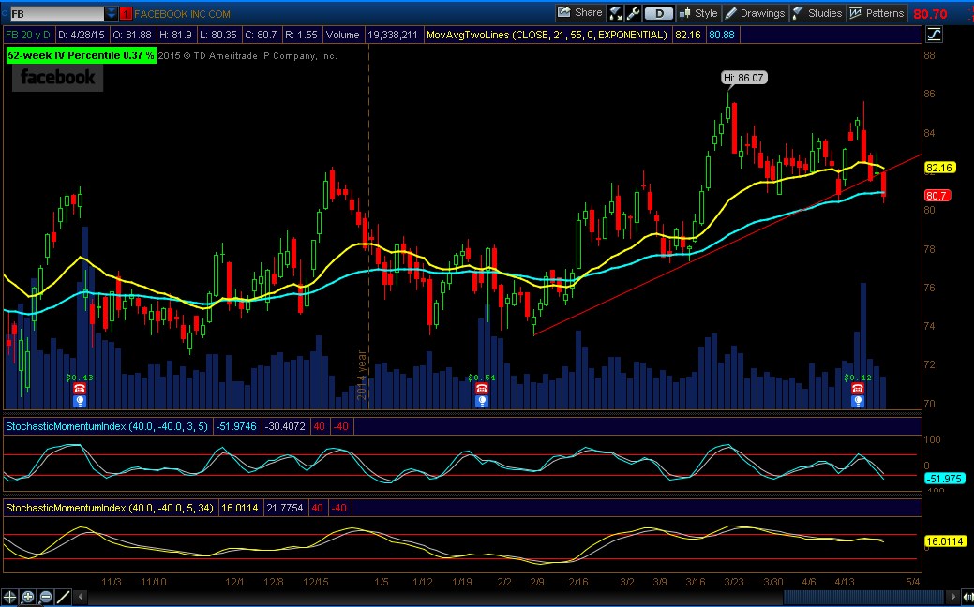Click the scroll left arrow
The width and height of the screenshot is (974, 607).
(x=80, y=598)
